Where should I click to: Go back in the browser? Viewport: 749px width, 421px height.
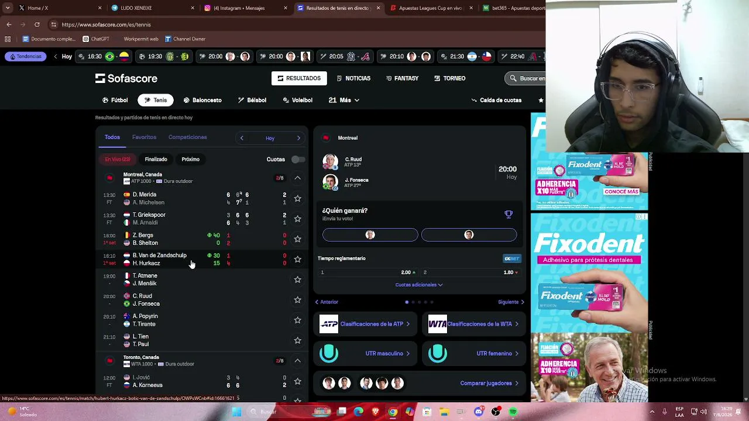point(9,25)
